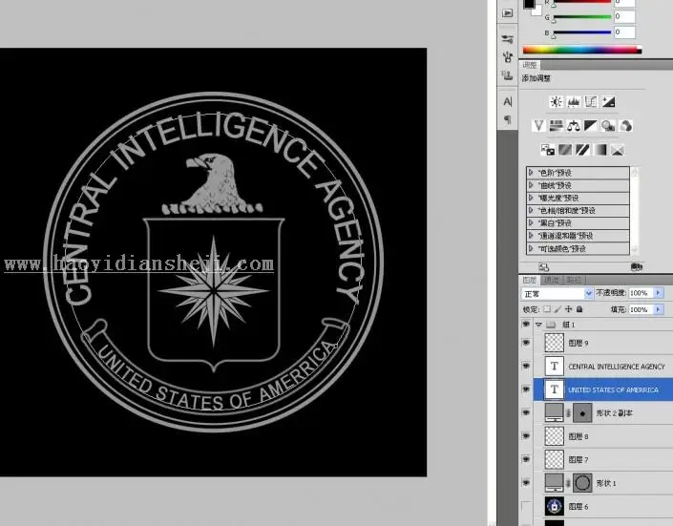The height and width of the screenshot is (526, 673).
Task: Click the G value input field
Action: point(624,16)
